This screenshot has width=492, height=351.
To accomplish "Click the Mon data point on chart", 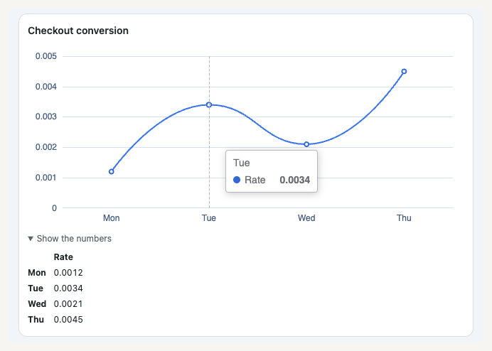I will click(112, 171).
